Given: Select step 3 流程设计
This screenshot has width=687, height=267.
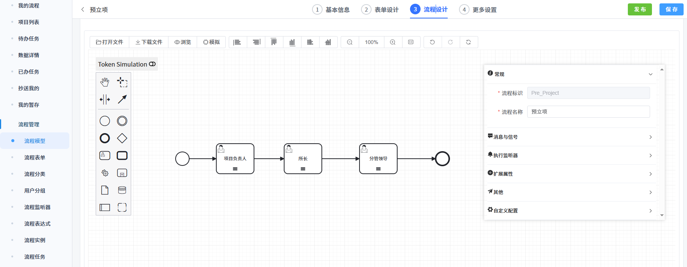Looking at the screenshot, I should pos(429,9).
